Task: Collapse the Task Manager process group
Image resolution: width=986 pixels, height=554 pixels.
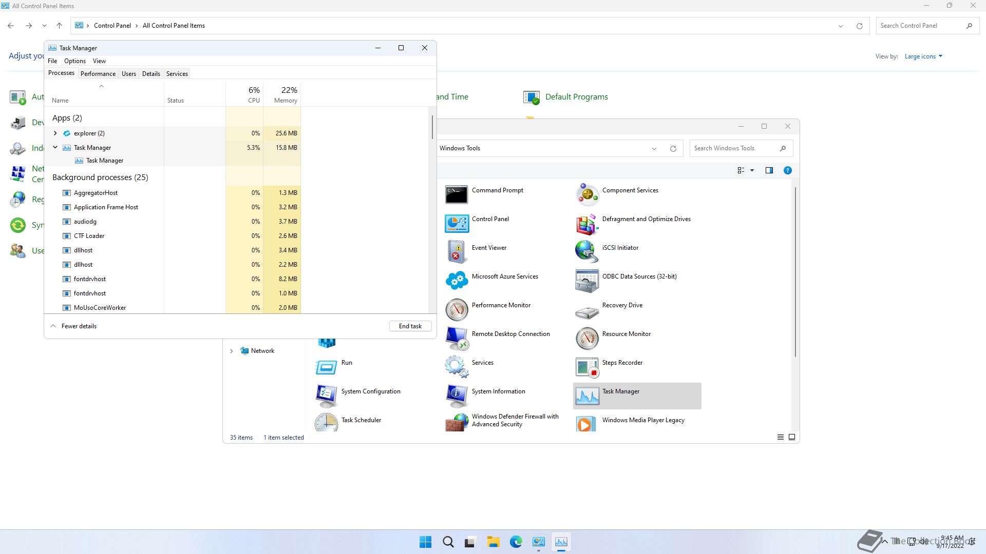Action: tap(55, 147)
